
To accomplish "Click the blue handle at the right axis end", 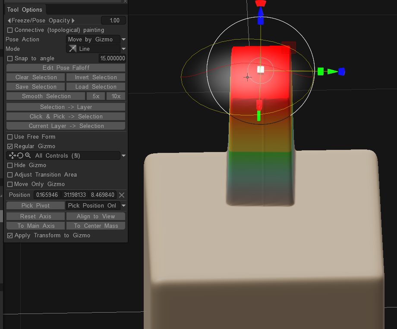I will [341, 71].
